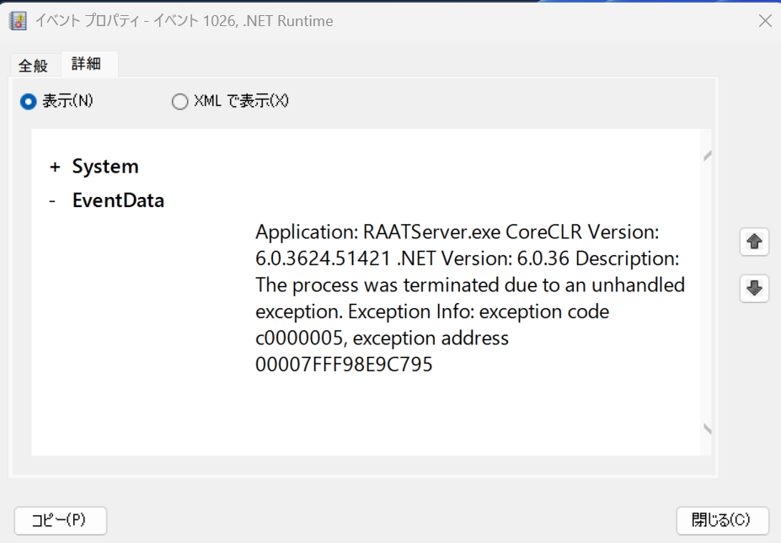
Task: Collapse the EventData node minus sign
Action: coord(53,201)
